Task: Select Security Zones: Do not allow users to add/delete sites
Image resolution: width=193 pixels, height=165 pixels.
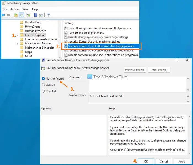Action: click(101, 51)
